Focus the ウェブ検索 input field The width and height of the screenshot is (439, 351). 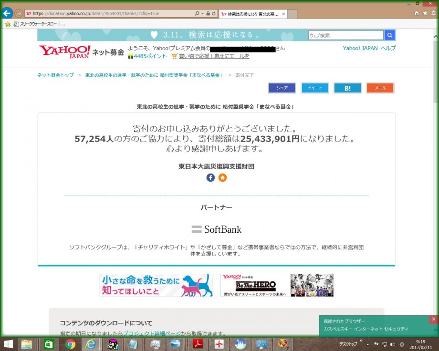coord(346,35)
